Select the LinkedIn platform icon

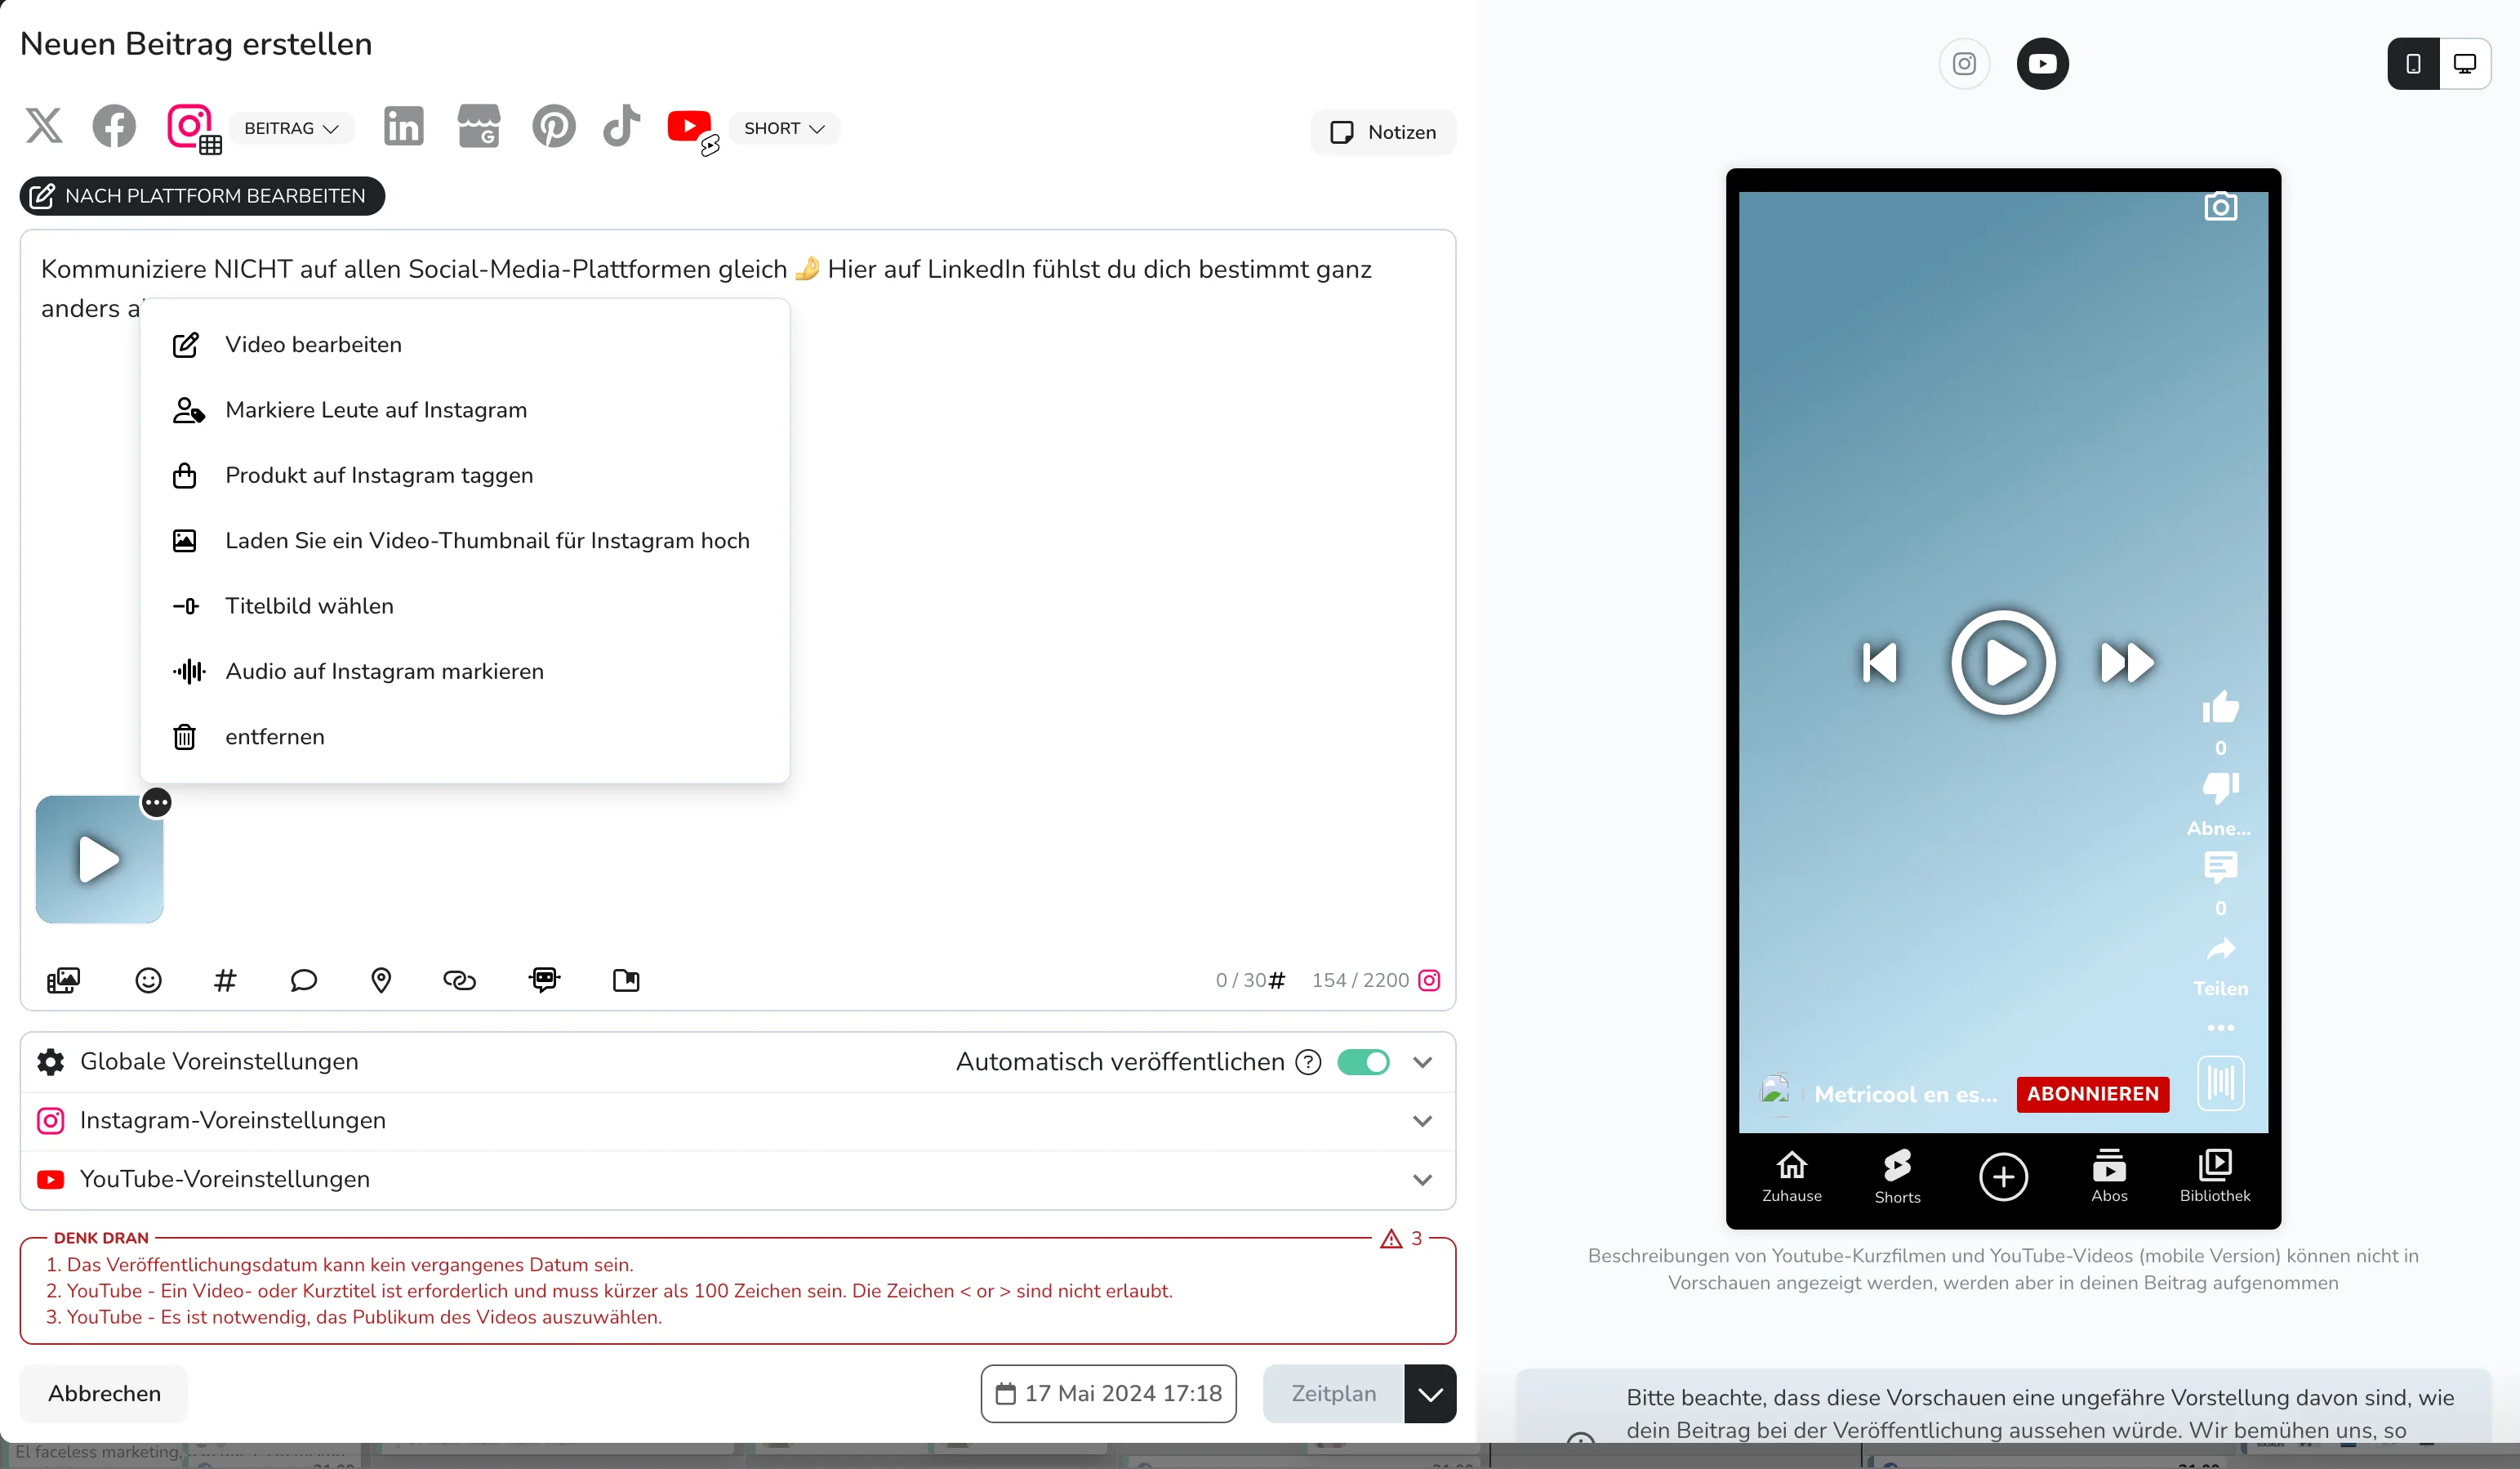[403, 127]
